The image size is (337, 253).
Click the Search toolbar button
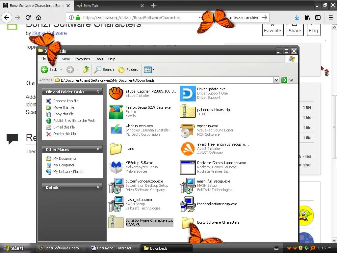[x=104, y=70]
